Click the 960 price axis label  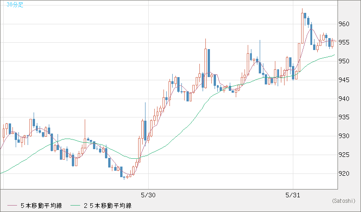point(344,24)
